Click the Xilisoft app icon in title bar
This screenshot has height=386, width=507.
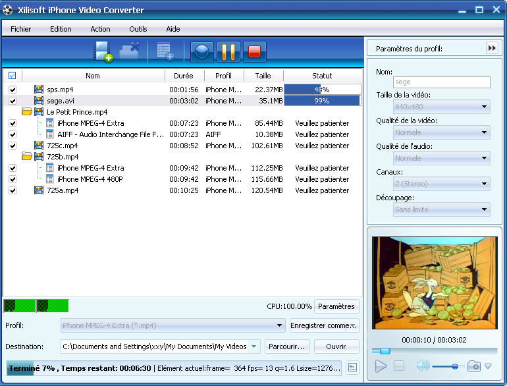pyautogui.click(x=7, y=10)
